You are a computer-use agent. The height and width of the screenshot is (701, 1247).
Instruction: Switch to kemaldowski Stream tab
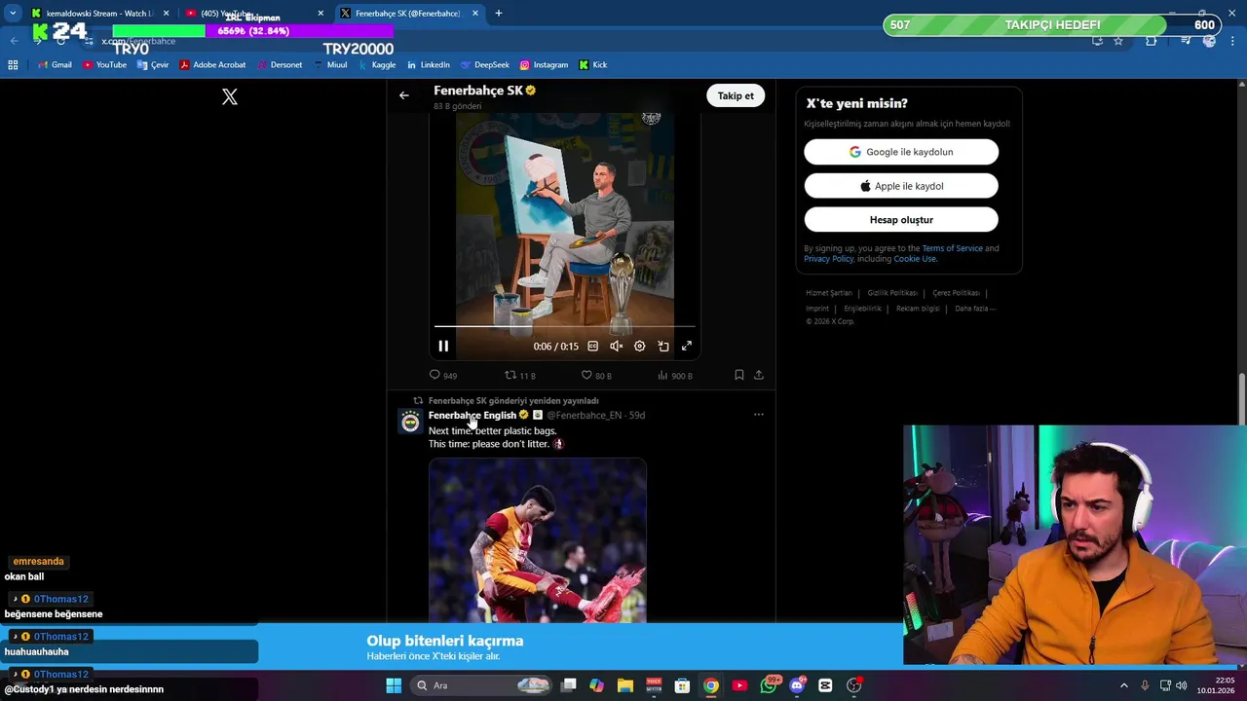[100, 13]
